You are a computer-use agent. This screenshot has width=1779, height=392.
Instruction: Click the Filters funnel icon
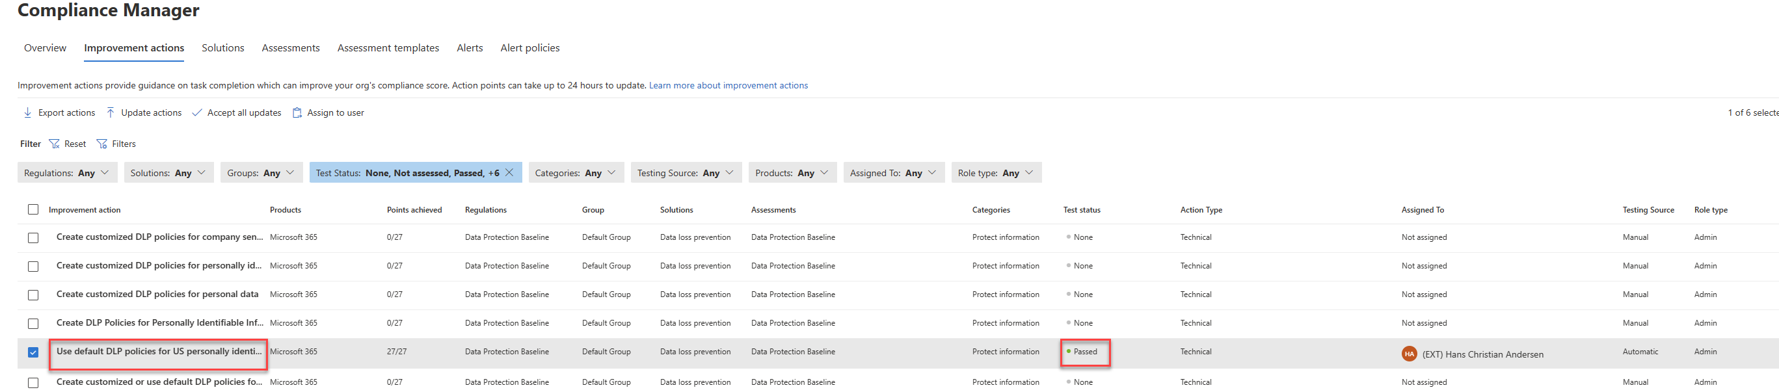(102, 144)
